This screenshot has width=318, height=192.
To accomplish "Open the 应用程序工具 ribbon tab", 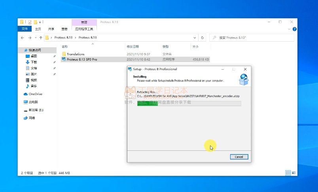I will 84,29.
